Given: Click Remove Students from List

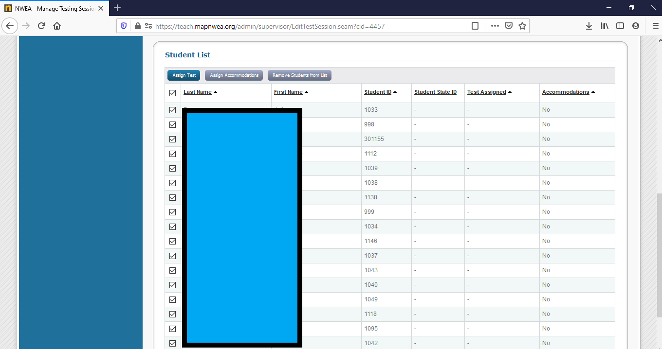Looking at the screenshot, I should click(299, 75).
